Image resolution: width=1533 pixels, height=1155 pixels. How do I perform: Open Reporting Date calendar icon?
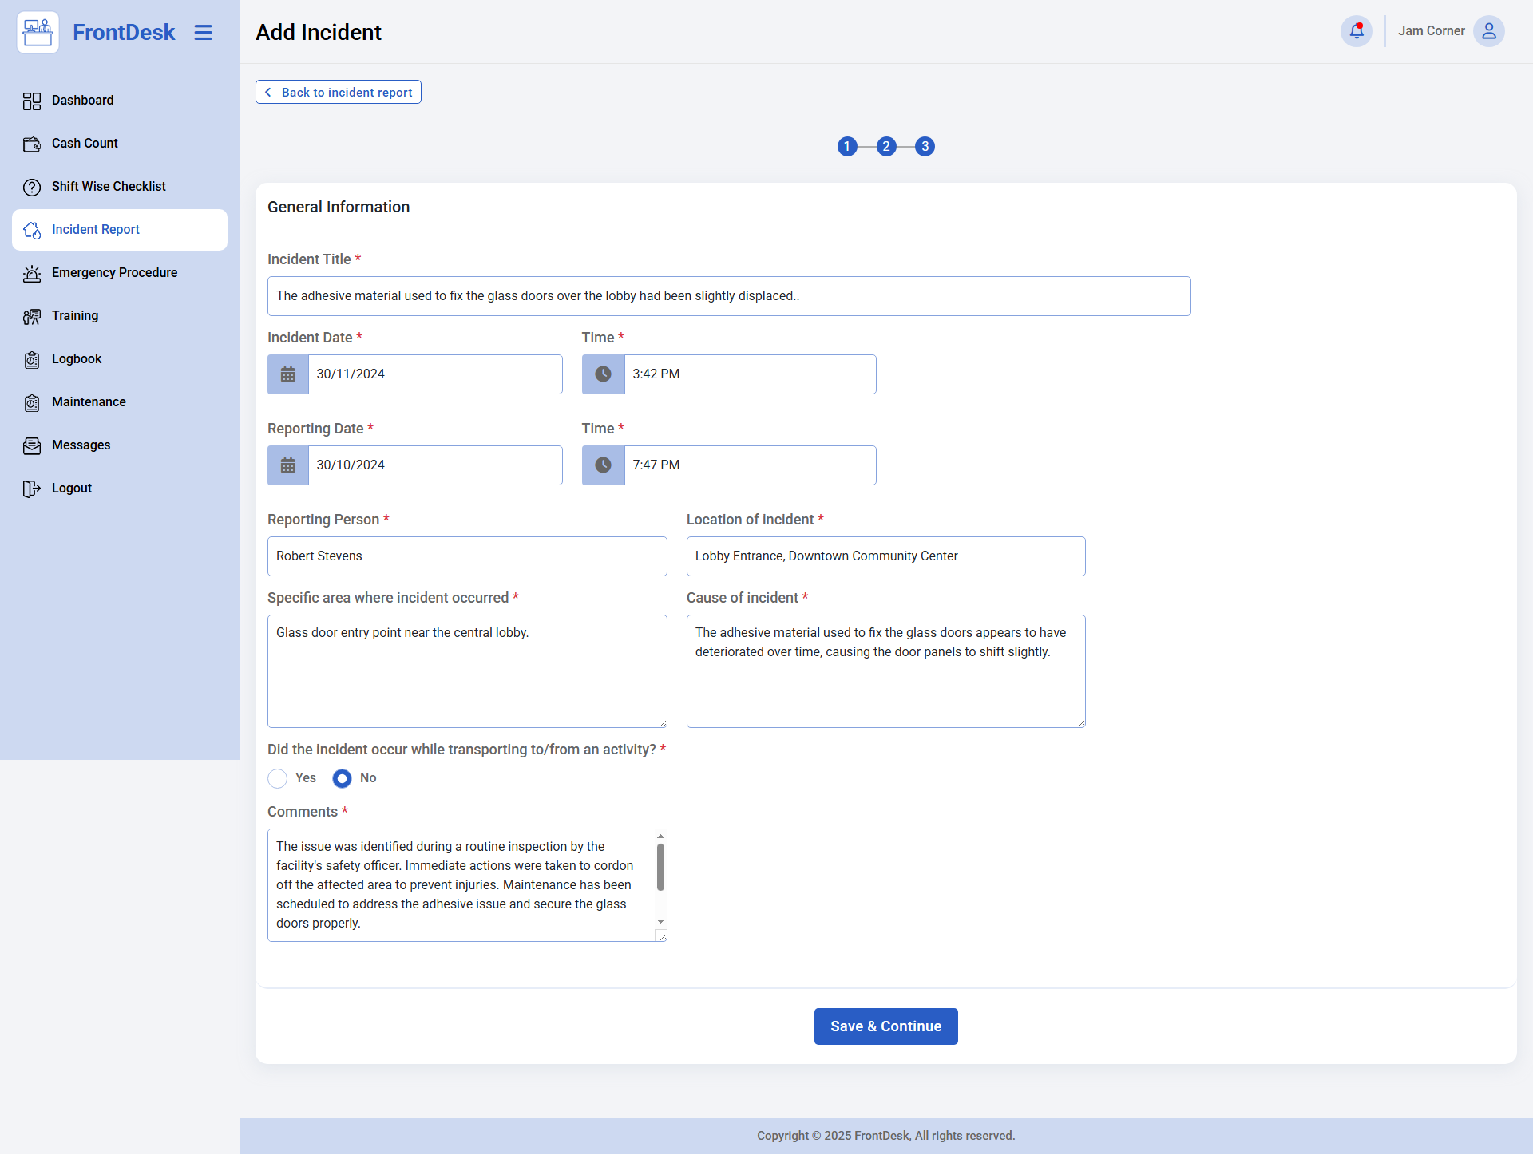(x=288, y=465)
